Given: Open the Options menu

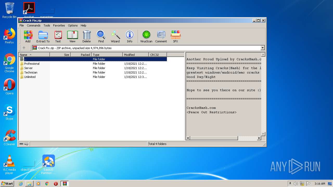Looking at the screenshot, I should pyautogui.click(x=73, y=25).
